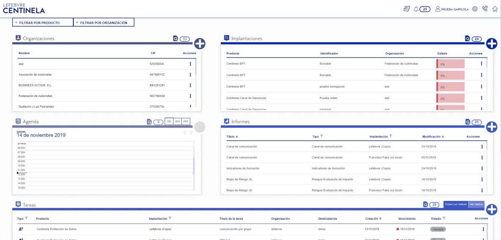This screenshot has height=240, width=501.
Task: Open actions menu for BUSINESS ACTION, S.L.
Action: [x=190, y=86]
